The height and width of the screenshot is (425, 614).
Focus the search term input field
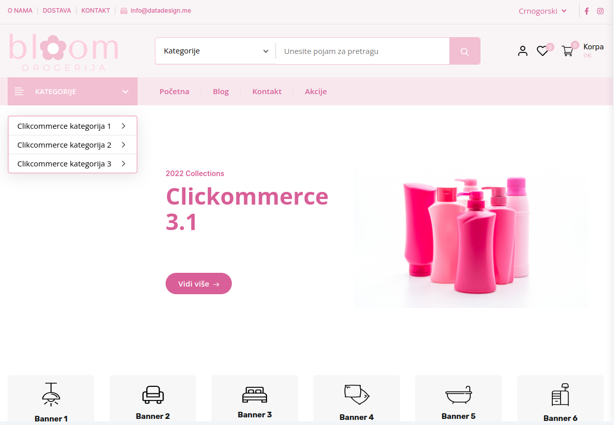coord(363,51)
